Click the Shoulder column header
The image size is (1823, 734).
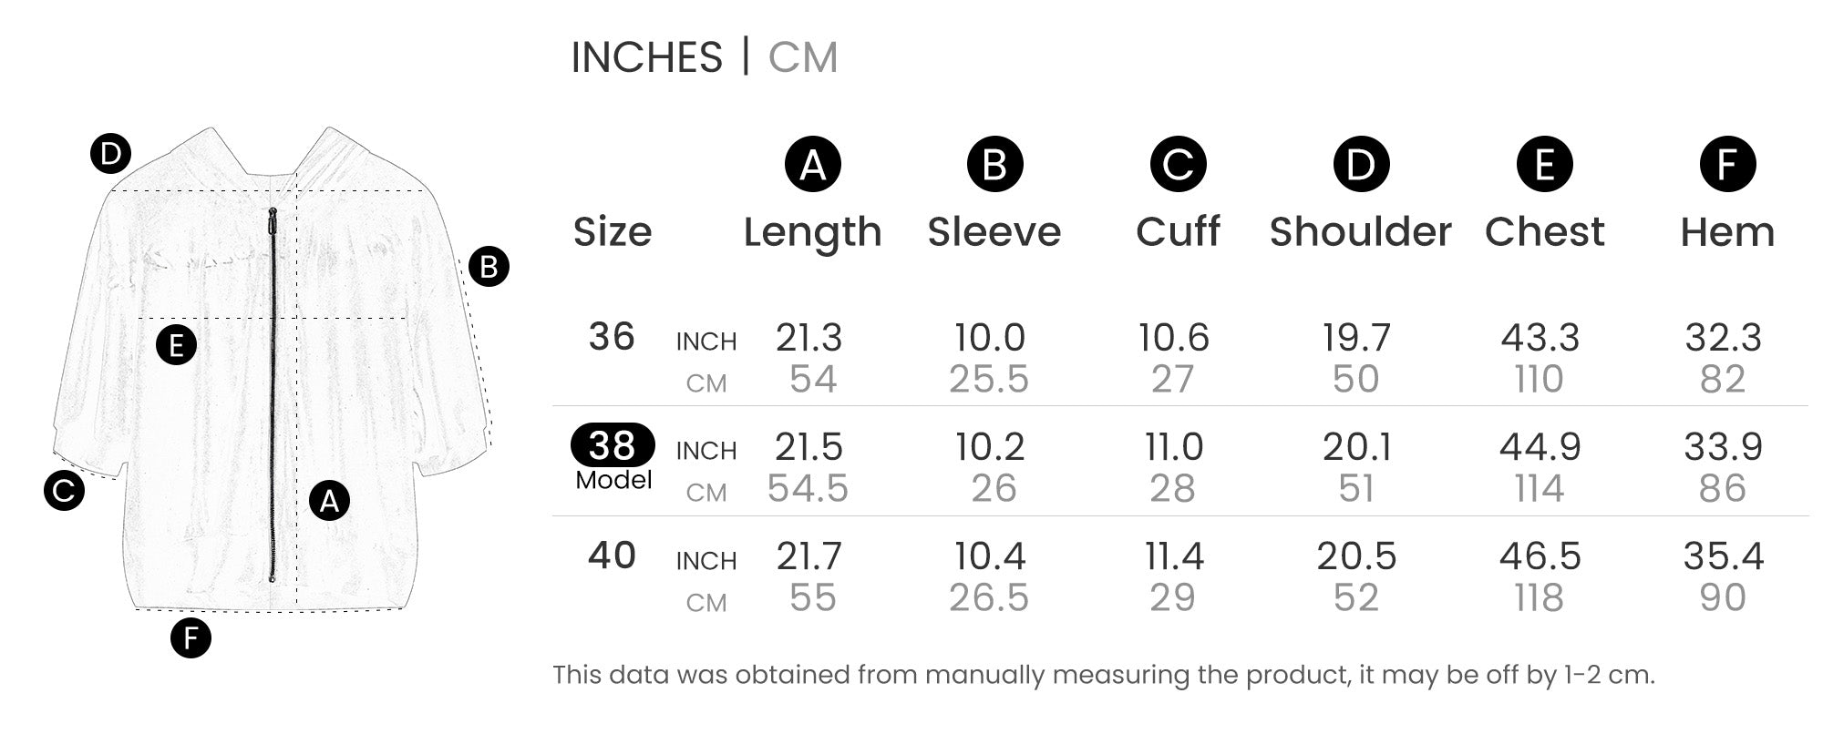pos(1360,232)
